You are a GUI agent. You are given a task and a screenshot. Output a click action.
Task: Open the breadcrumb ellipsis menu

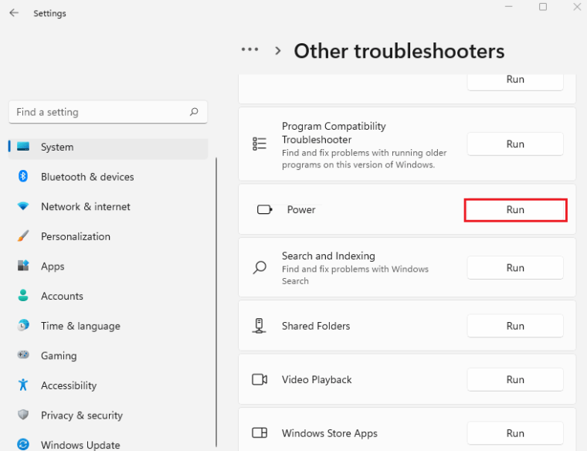pos(249,49)
